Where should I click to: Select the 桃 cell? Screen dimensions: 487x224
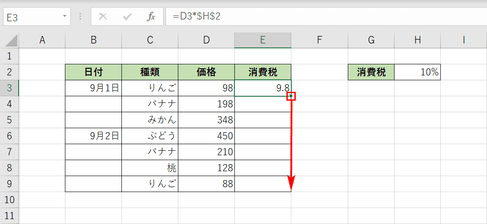pyautogui.click(x=150, y=168)
